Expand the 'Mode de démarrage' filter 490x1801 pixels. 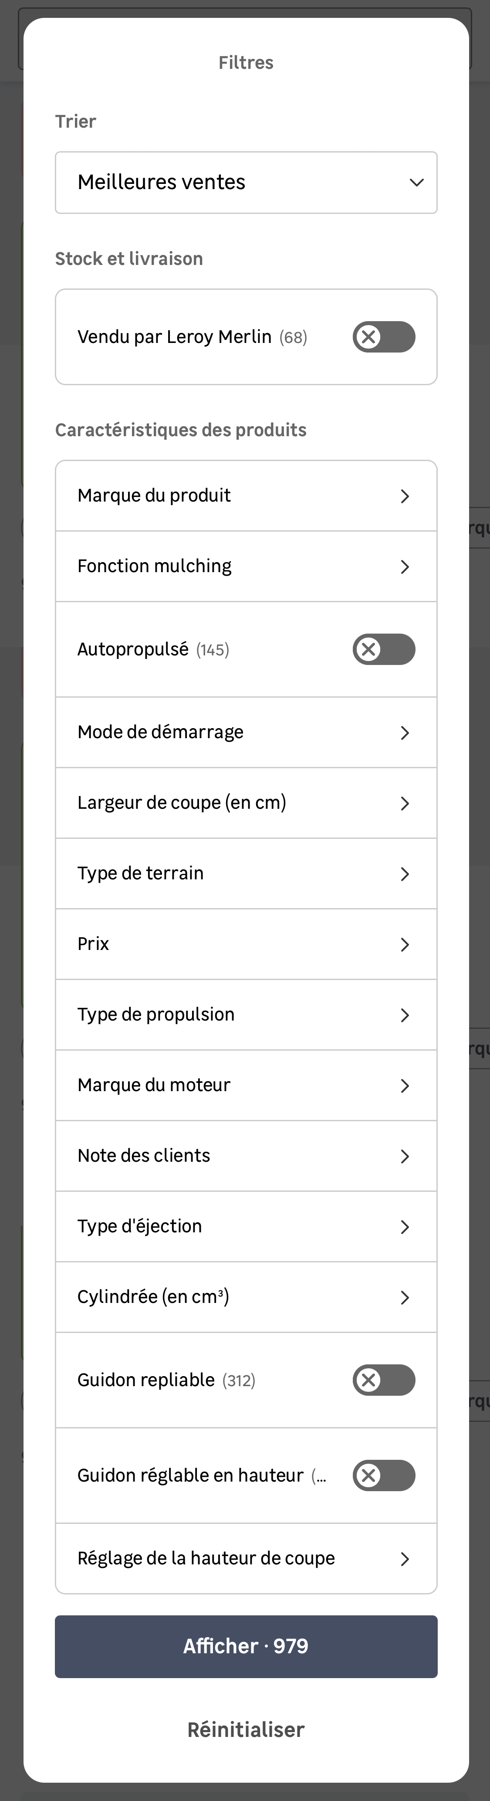coord(246,731)
